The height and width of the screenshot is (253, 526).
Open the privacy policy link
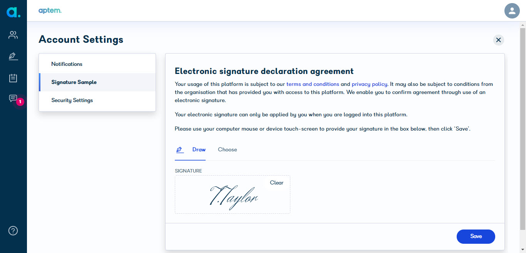(369, 84)
